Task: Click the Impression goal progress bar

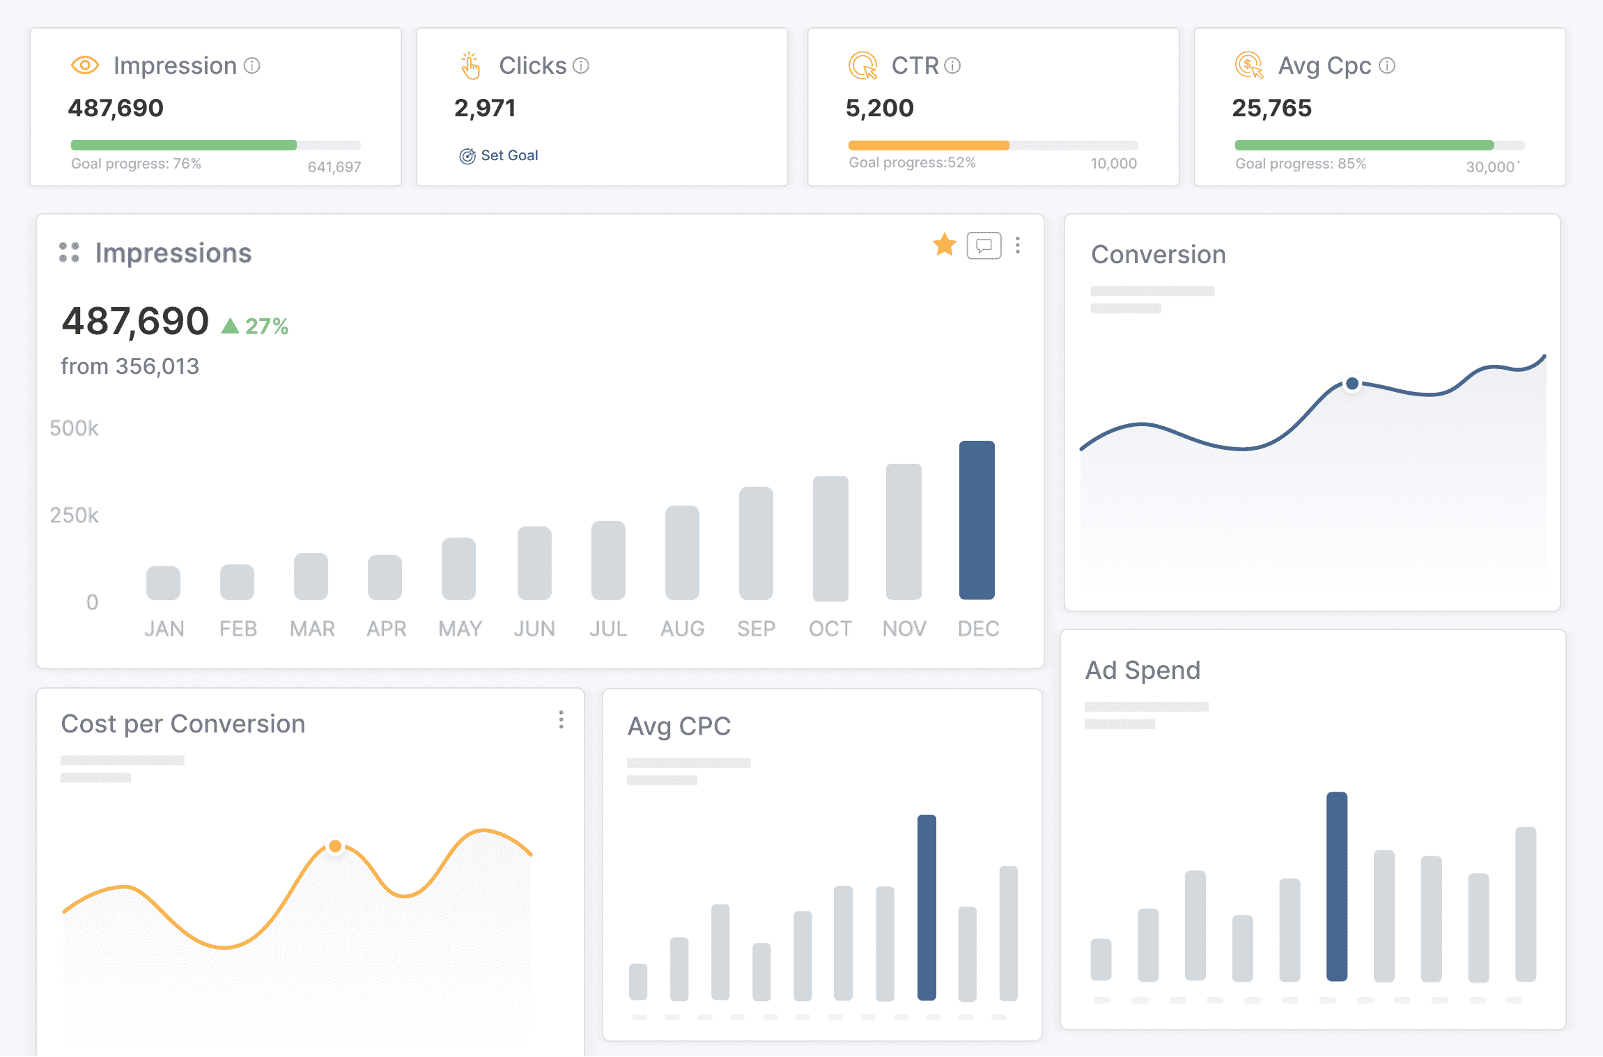Action: tap(214, 145)
